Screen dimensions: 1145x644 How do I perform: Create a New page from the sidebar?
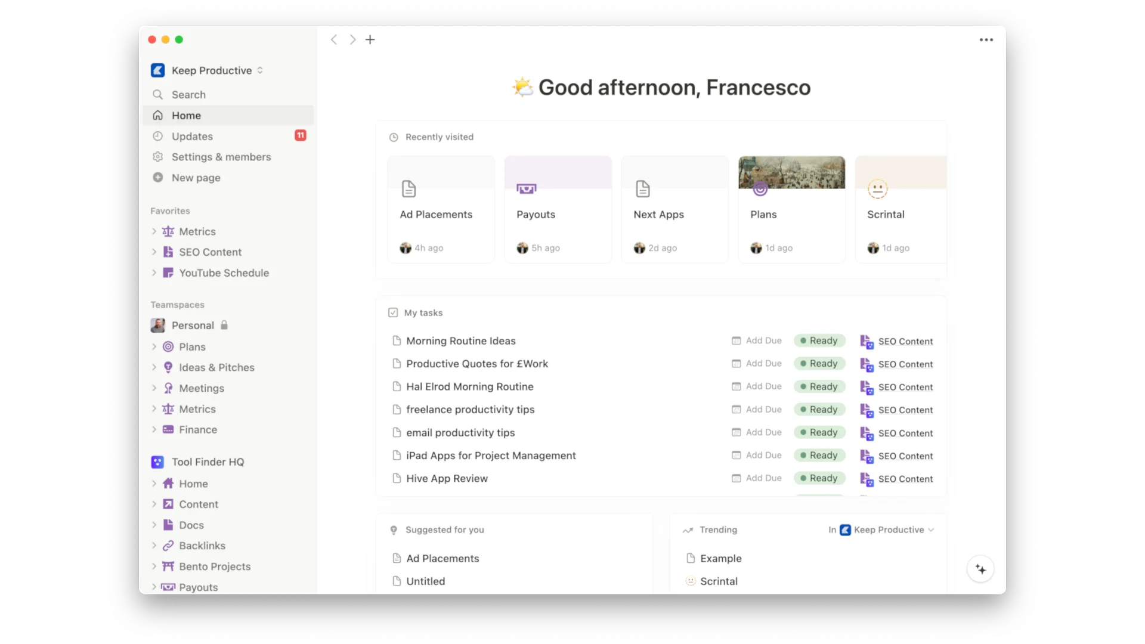click(196, 178)
